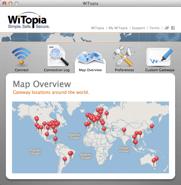Open the Preferences hammer and wrench icon
The image size is (181, 185).
coord(124,56)
